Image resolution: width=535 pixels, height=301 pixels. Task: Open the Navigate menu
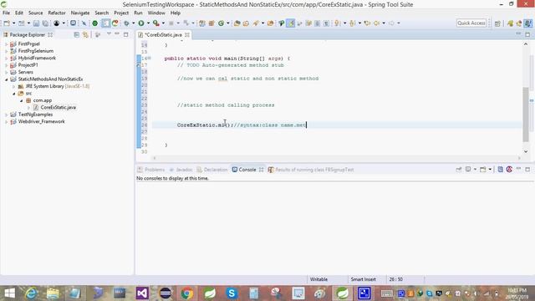click(x=80, y=13)
